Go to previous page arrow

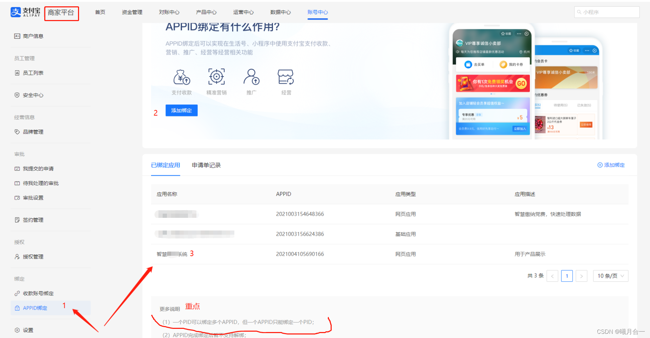coord(552,276)
